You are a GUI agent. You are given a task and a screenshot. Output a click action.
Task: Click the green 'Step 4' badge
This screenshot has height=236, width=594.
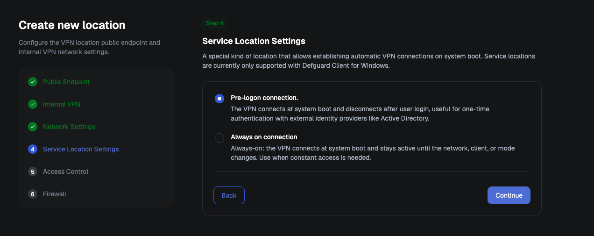point(215,23)
